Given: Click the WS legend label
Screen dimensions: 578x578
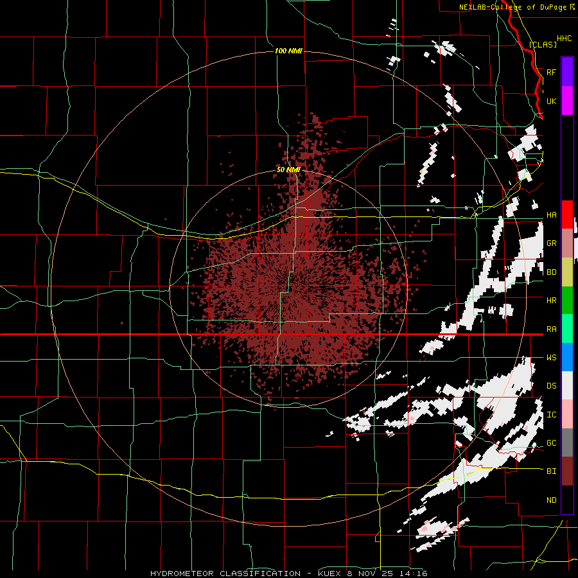Looking at the screenshot, I should 551,358.
